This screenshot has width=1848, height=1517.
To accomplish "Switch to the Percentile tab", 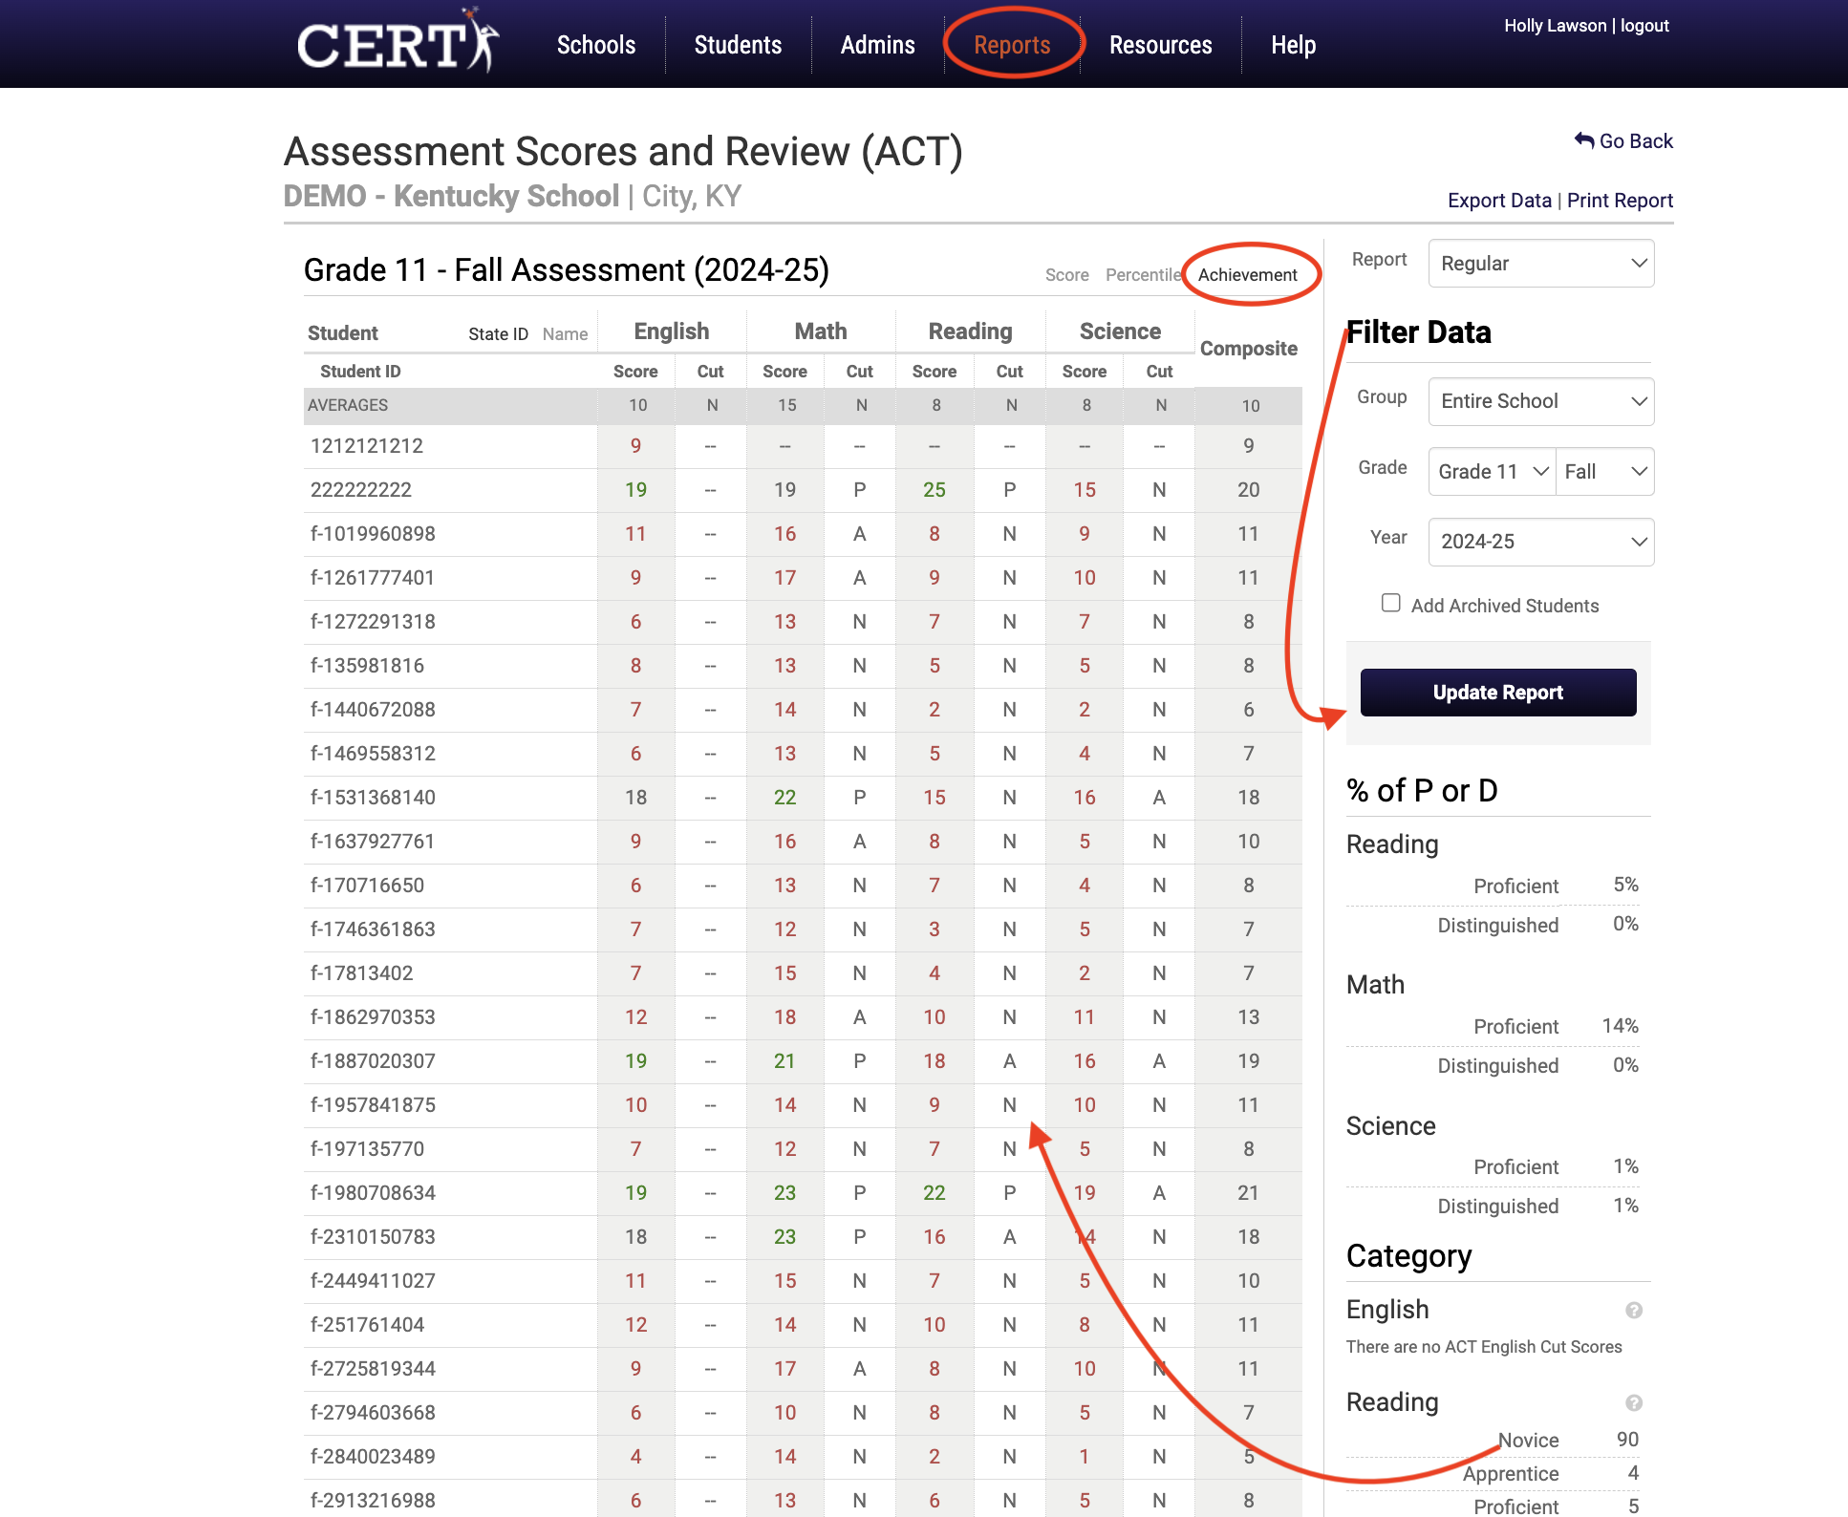I will (1144, 275).
